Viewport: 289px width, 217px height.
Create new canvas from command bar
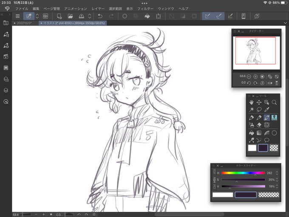pyautogui.click(x=59, y=16)
